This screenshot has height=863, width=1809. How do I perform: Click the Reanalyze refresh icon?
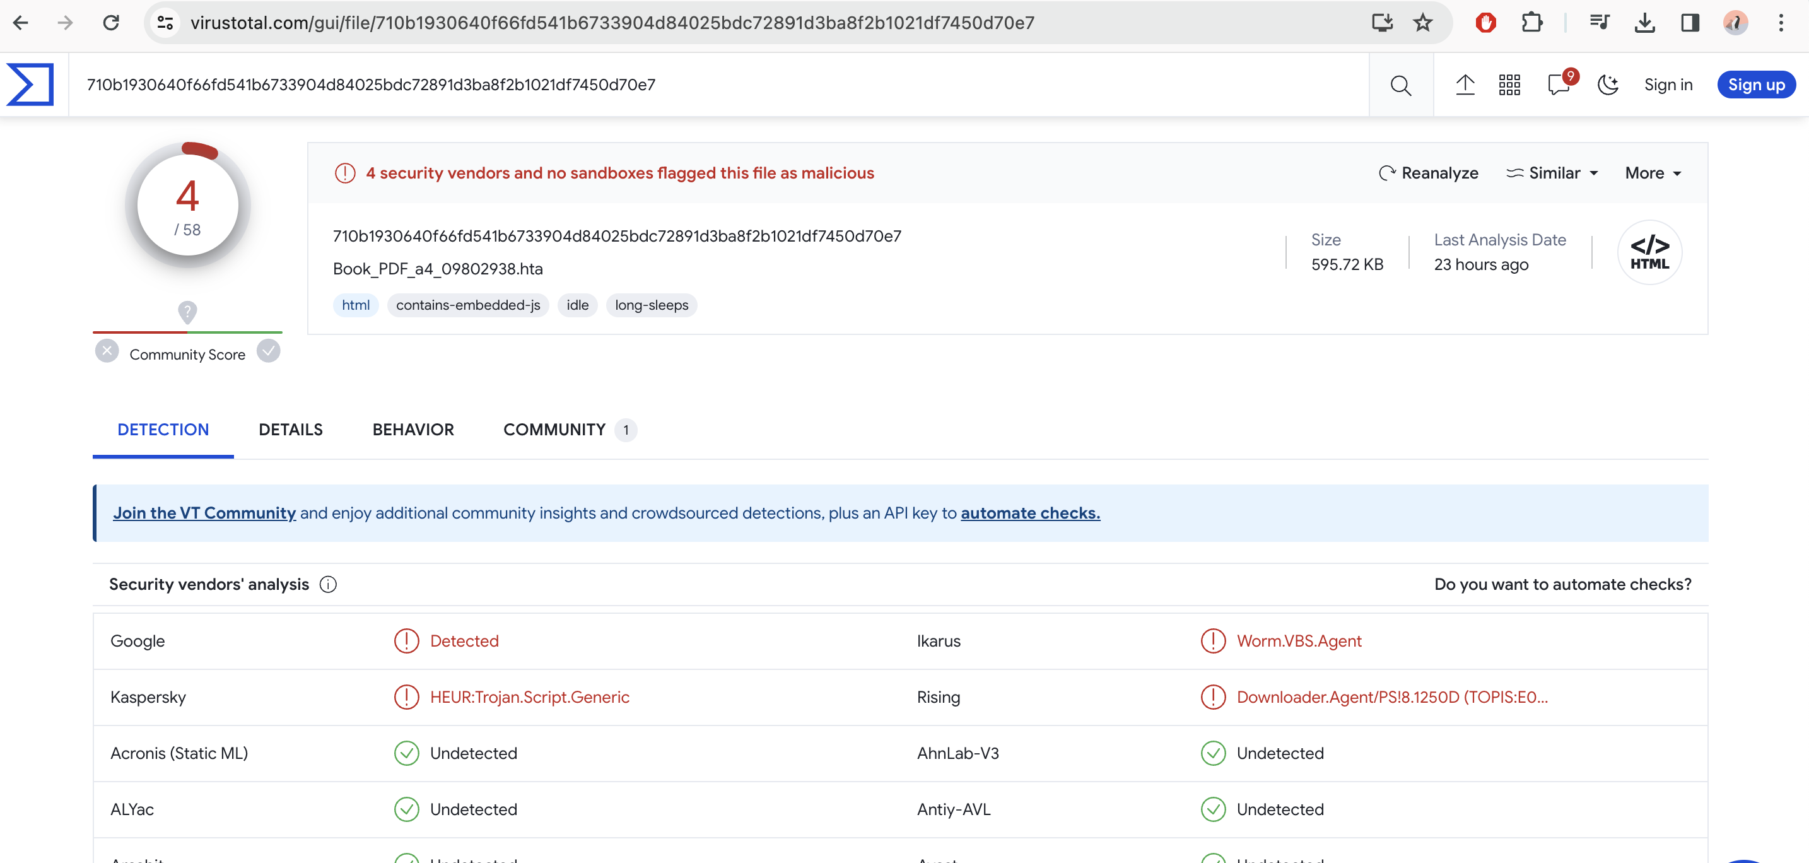coord(1386,173)
